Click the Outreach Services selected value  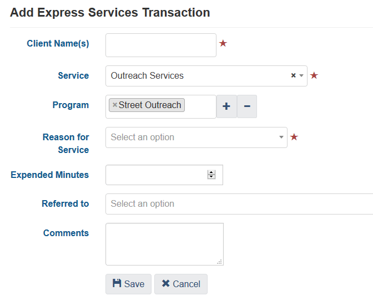tap(147, 76)
